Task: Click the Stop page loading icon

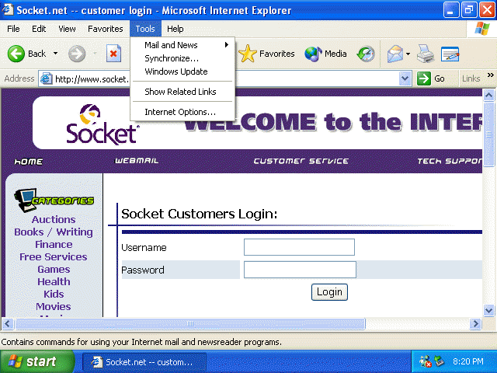Action: [113, 54]
